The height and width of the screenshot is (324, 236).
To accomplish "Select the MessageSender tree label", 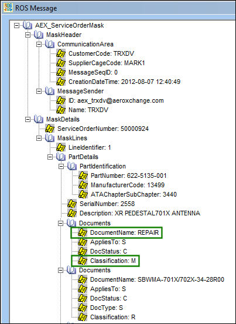I will coord(81,92).
